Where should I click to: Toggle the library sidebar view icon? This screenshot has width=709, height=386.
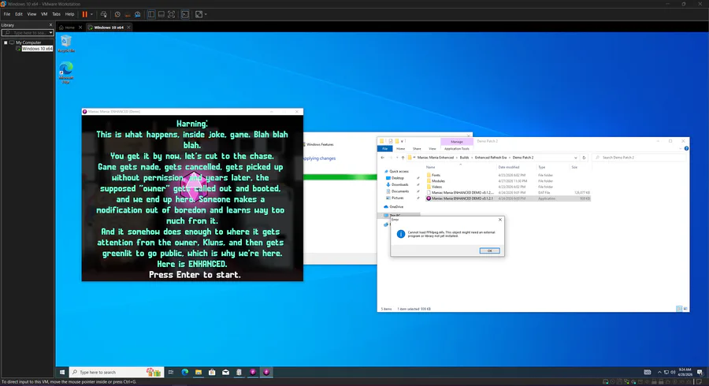[x=151, y=14]
